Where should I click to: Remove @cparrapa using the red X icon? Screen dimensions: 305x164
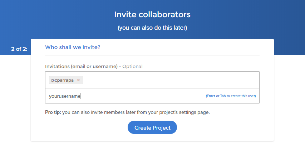[x=78, y=80]
